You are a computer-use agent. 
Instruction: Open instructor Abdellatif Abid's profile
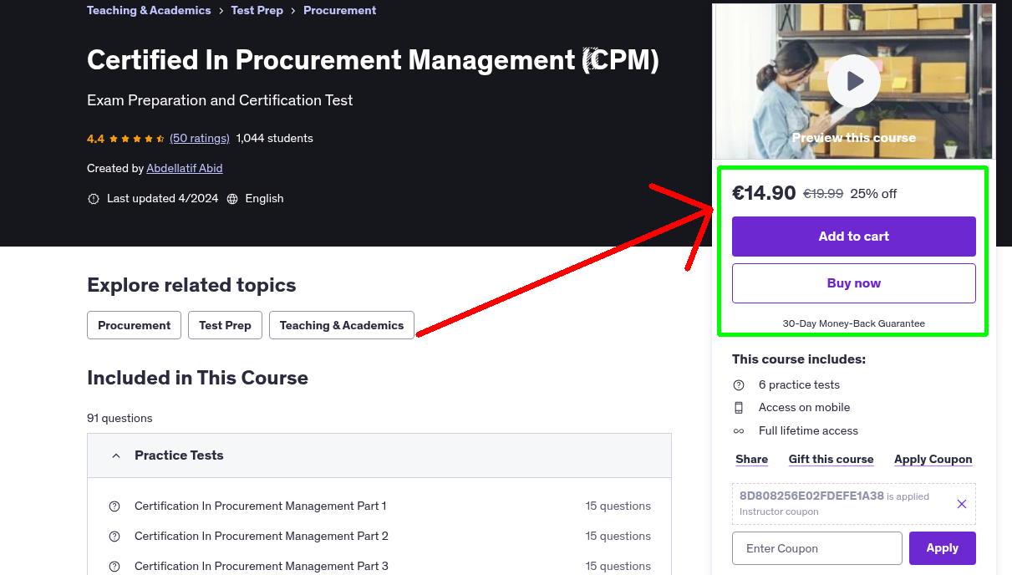tap(184, 168)
